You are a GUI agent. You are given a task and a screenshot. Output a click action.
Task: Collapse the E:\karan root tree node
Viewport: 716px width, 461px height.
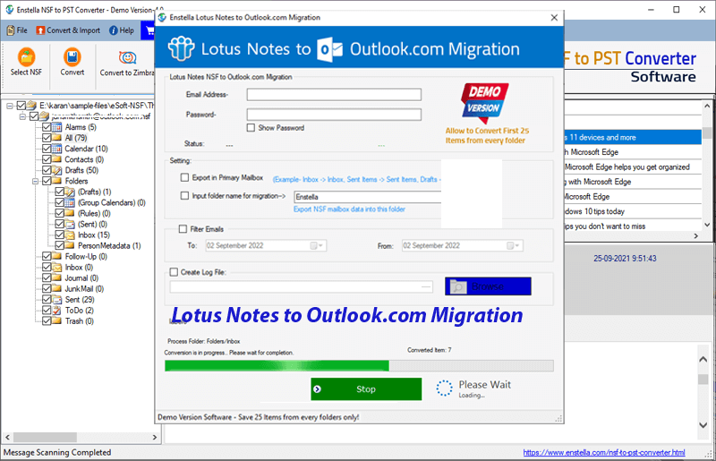tap(9, 106)
